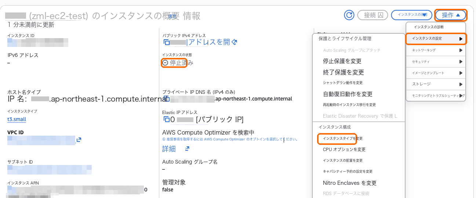Click the プライベート IP DNS 名 value
This screenshot has height=198, width=476.
click(230, 99)
